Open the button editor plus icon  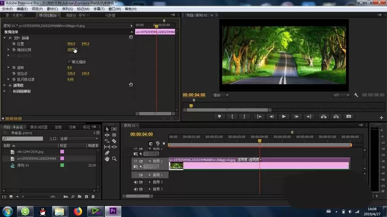tap(381, 118)
